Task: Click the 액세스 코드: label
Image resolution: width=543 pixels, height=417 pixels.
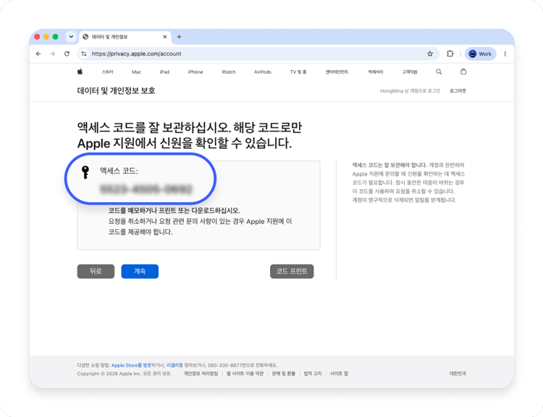Action: (x=119, y=171)
